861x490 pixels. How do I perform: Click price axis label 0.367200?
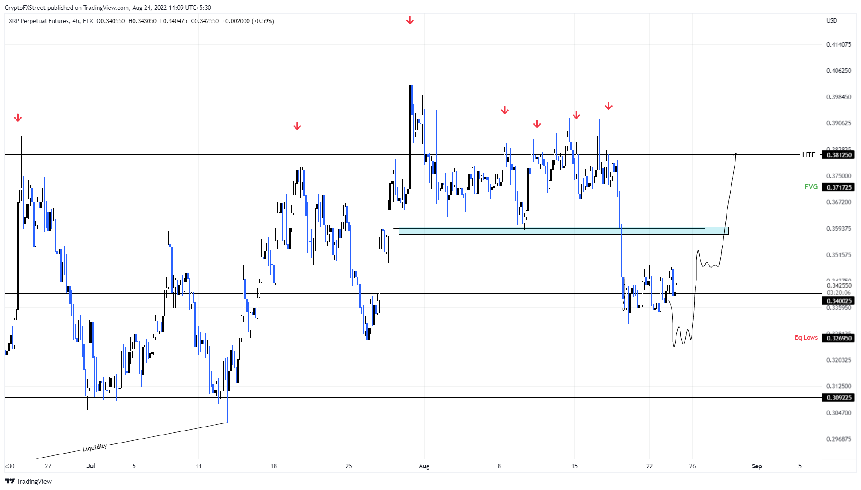(838, 202)
